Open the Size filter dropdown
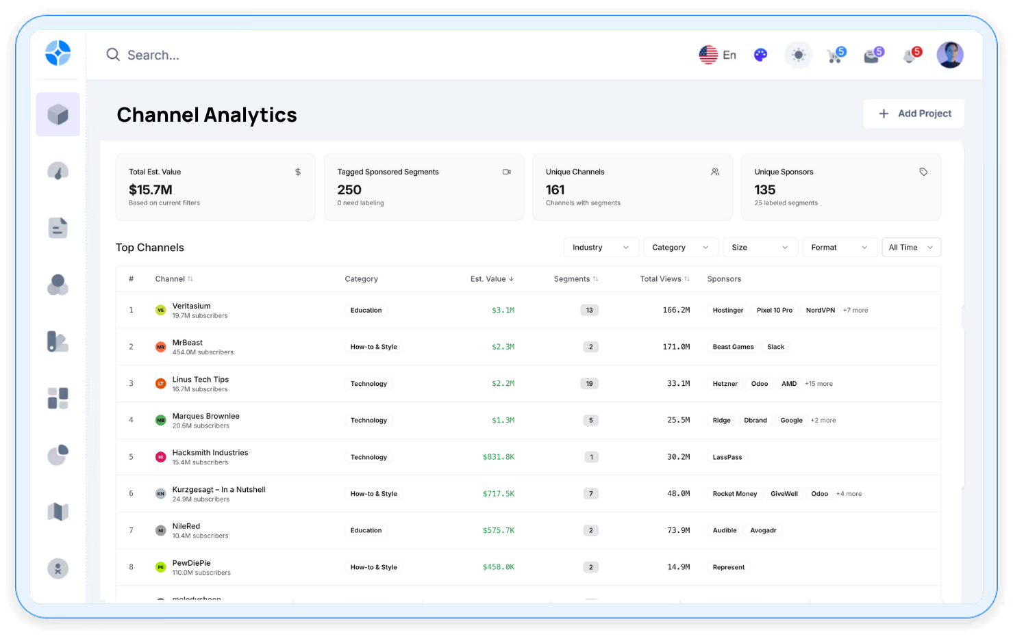The width and height of the screenshot is (1013, 641). [x=760, y=248]
